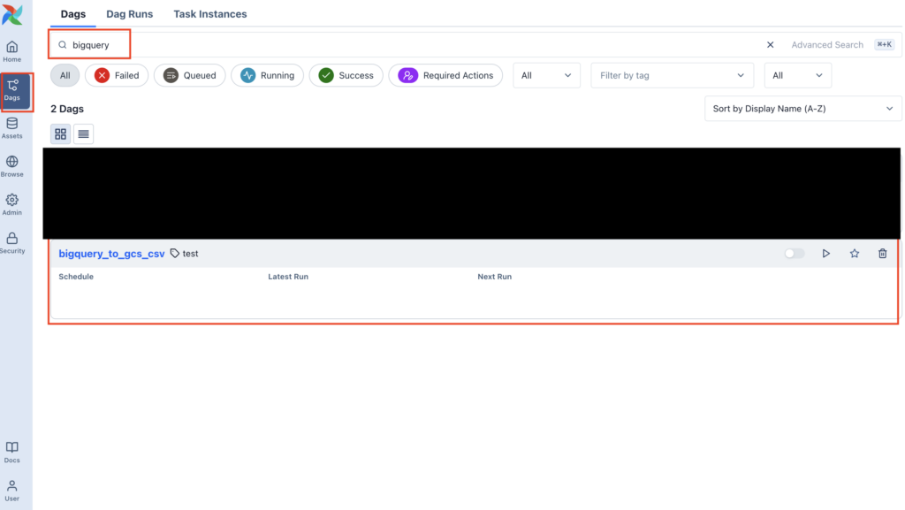Switch to table list view
This screenshot has width=905, height=510.
tap(83, 134)
